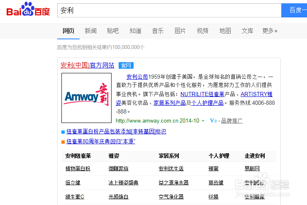This screenshot has height=205, width=307.
Task: Click the 走进安利 column header
Action: [255, 156]
